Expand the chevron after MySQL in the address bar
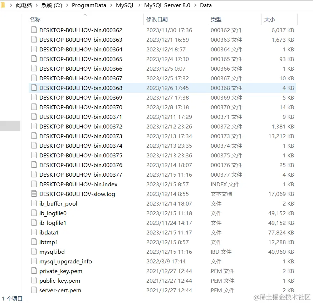The image size is (313, 303). [140, 5]
